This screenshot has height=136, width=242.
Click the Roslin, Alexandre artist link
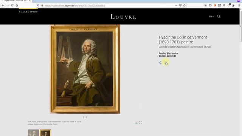[168, 53]
